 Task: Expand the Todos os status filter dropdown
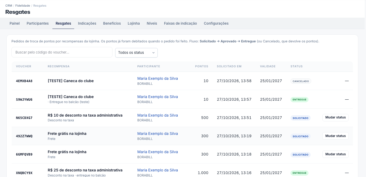tap(136, 52)
